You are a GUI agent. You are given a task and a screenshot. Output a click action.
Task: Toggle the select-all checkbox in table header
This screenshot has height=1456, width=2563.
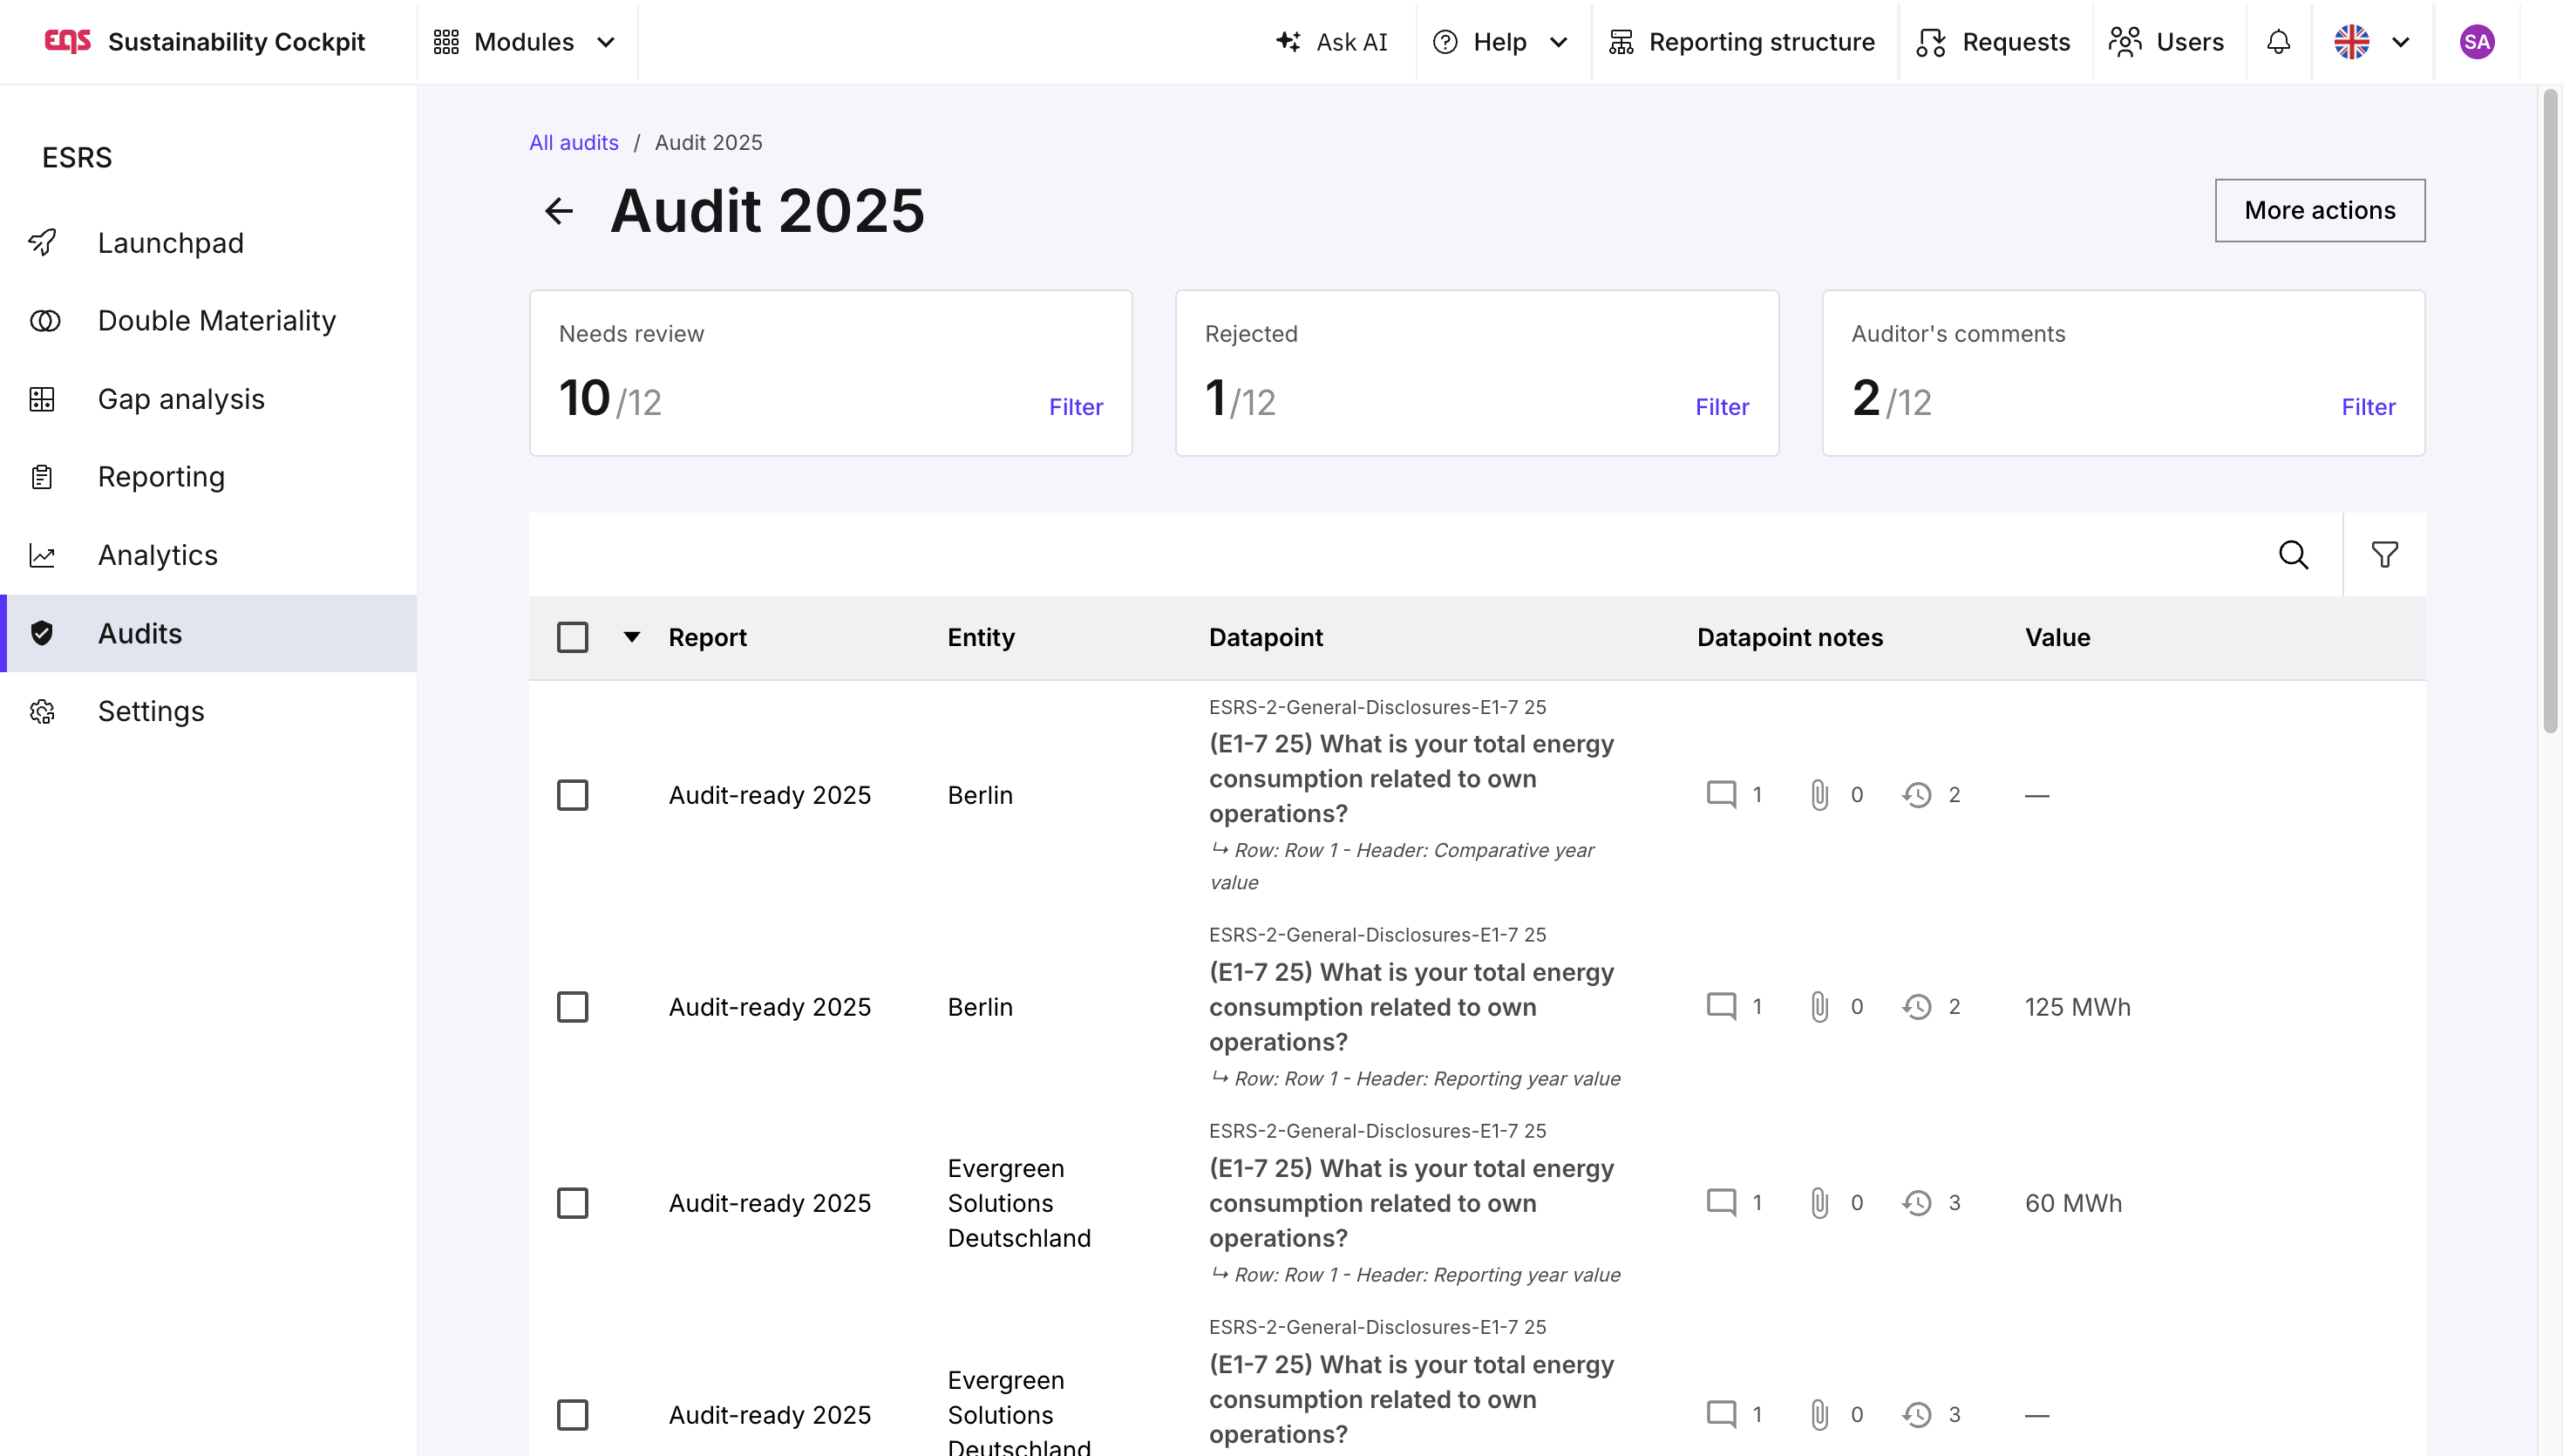(572, 637)
